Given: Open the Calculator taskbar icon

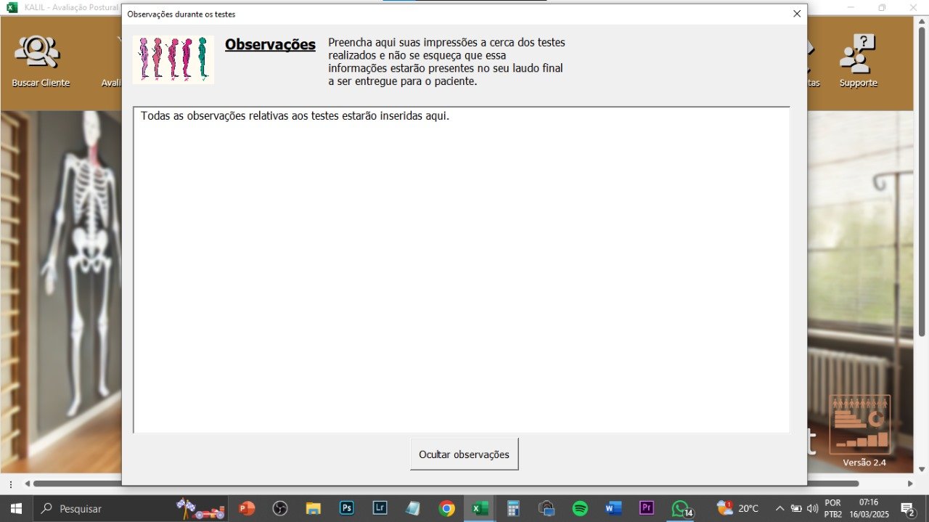Looking at the screenshot, I should (x=513, y=508).
